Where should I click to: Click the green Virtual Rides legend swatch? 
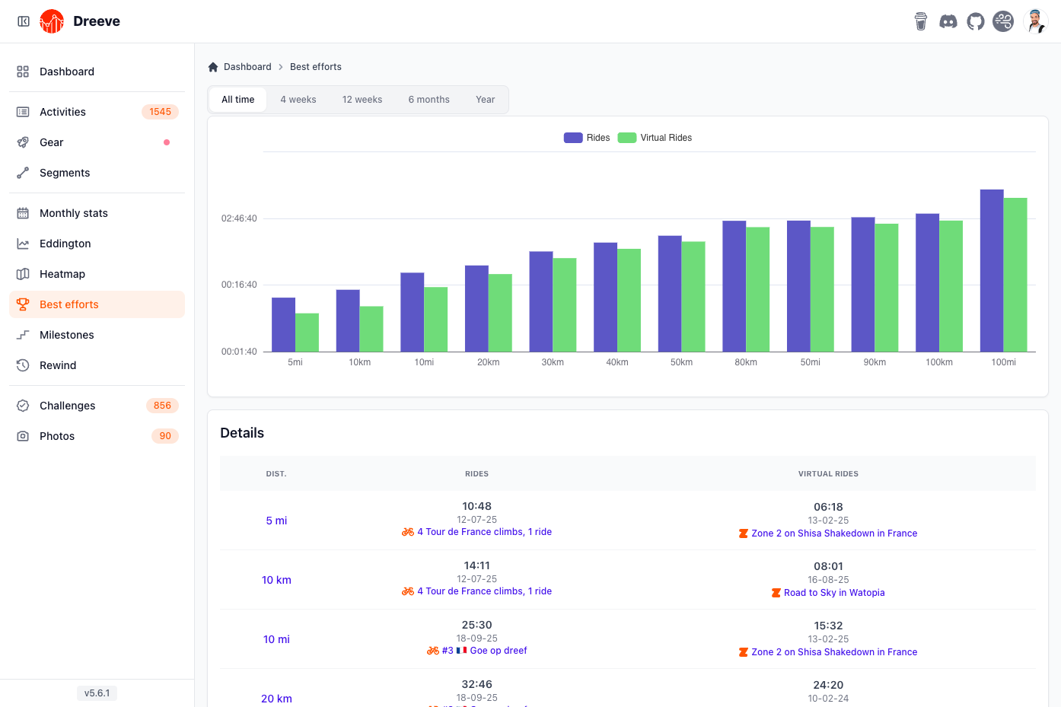point(627,138)
